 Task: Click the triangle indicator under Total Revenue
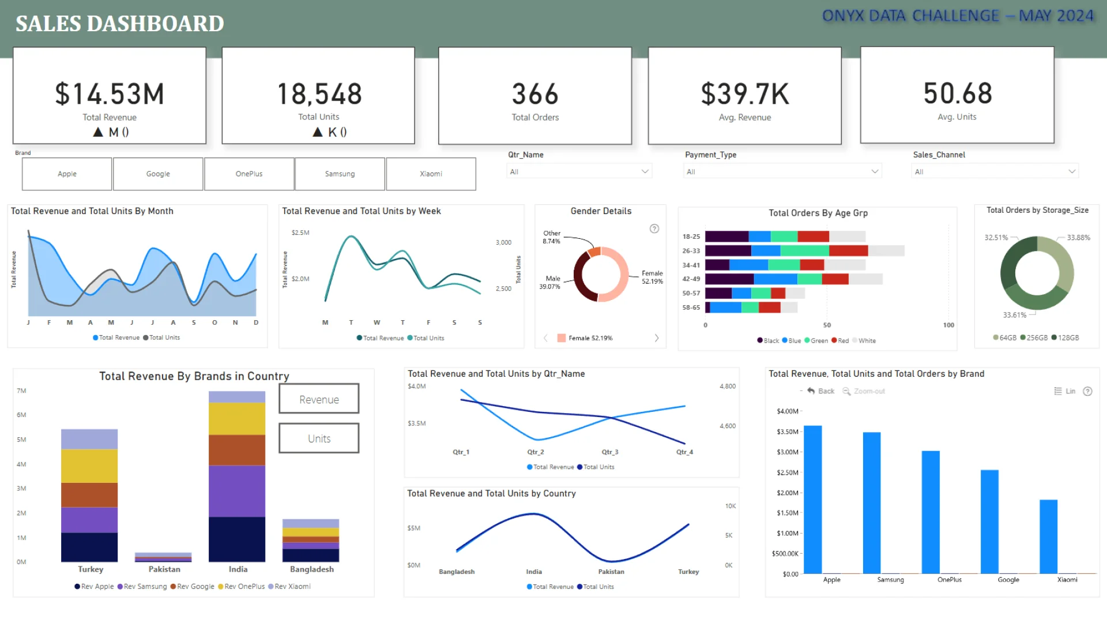coord(98,132)
